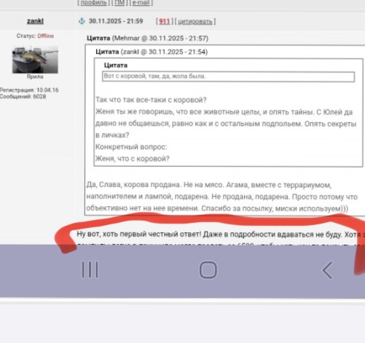This screenshot has width=365, height=343.
Task: Open the 911 report link
Action: (x=165, y=21)
